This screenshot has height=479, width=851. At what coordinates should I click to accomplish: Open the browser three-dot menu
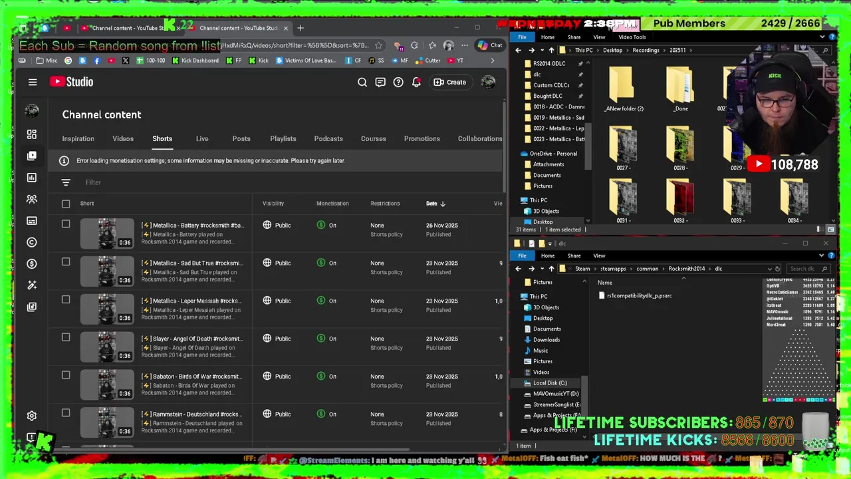point(465,45)
